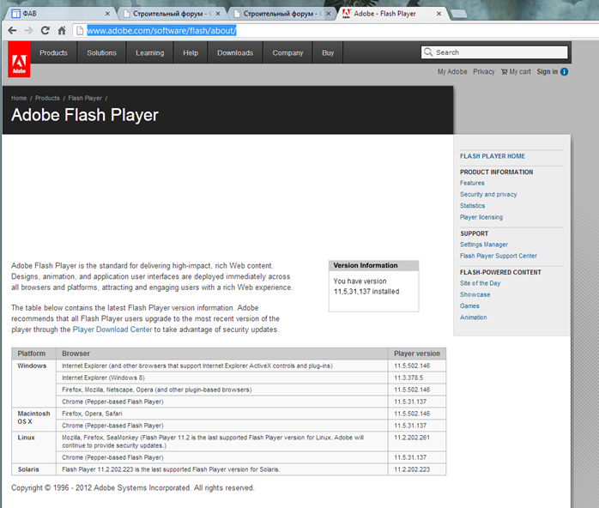Click version 11.3.378.5 in the table

[408, 378]
